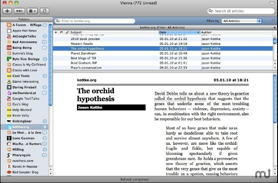Open search options magnifier dropdown
The width and height of the screenshot is (278, 183).
211,11
